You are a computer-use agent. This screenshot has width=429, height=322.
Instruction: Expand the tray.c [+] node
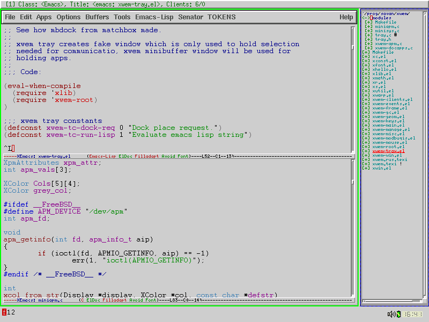[x=368, y=35]
